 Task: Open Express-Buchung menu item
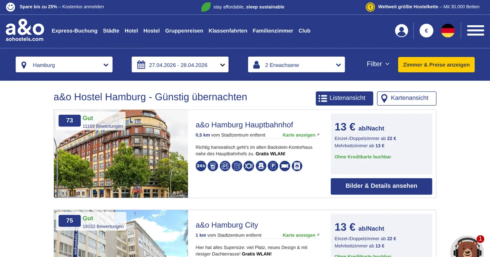(x=75, y=31)
